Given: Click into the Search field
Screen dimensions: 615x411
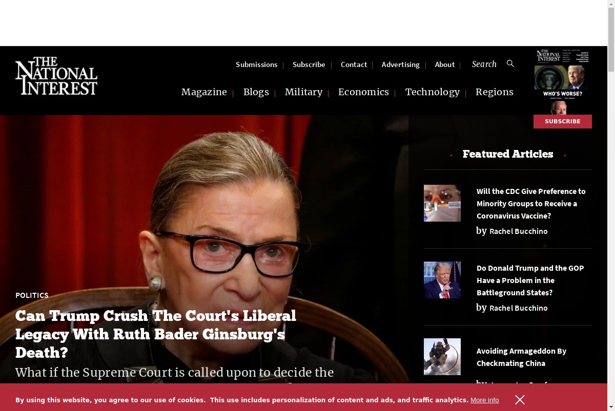Looking at the screenshot, I should click(484, 64).
